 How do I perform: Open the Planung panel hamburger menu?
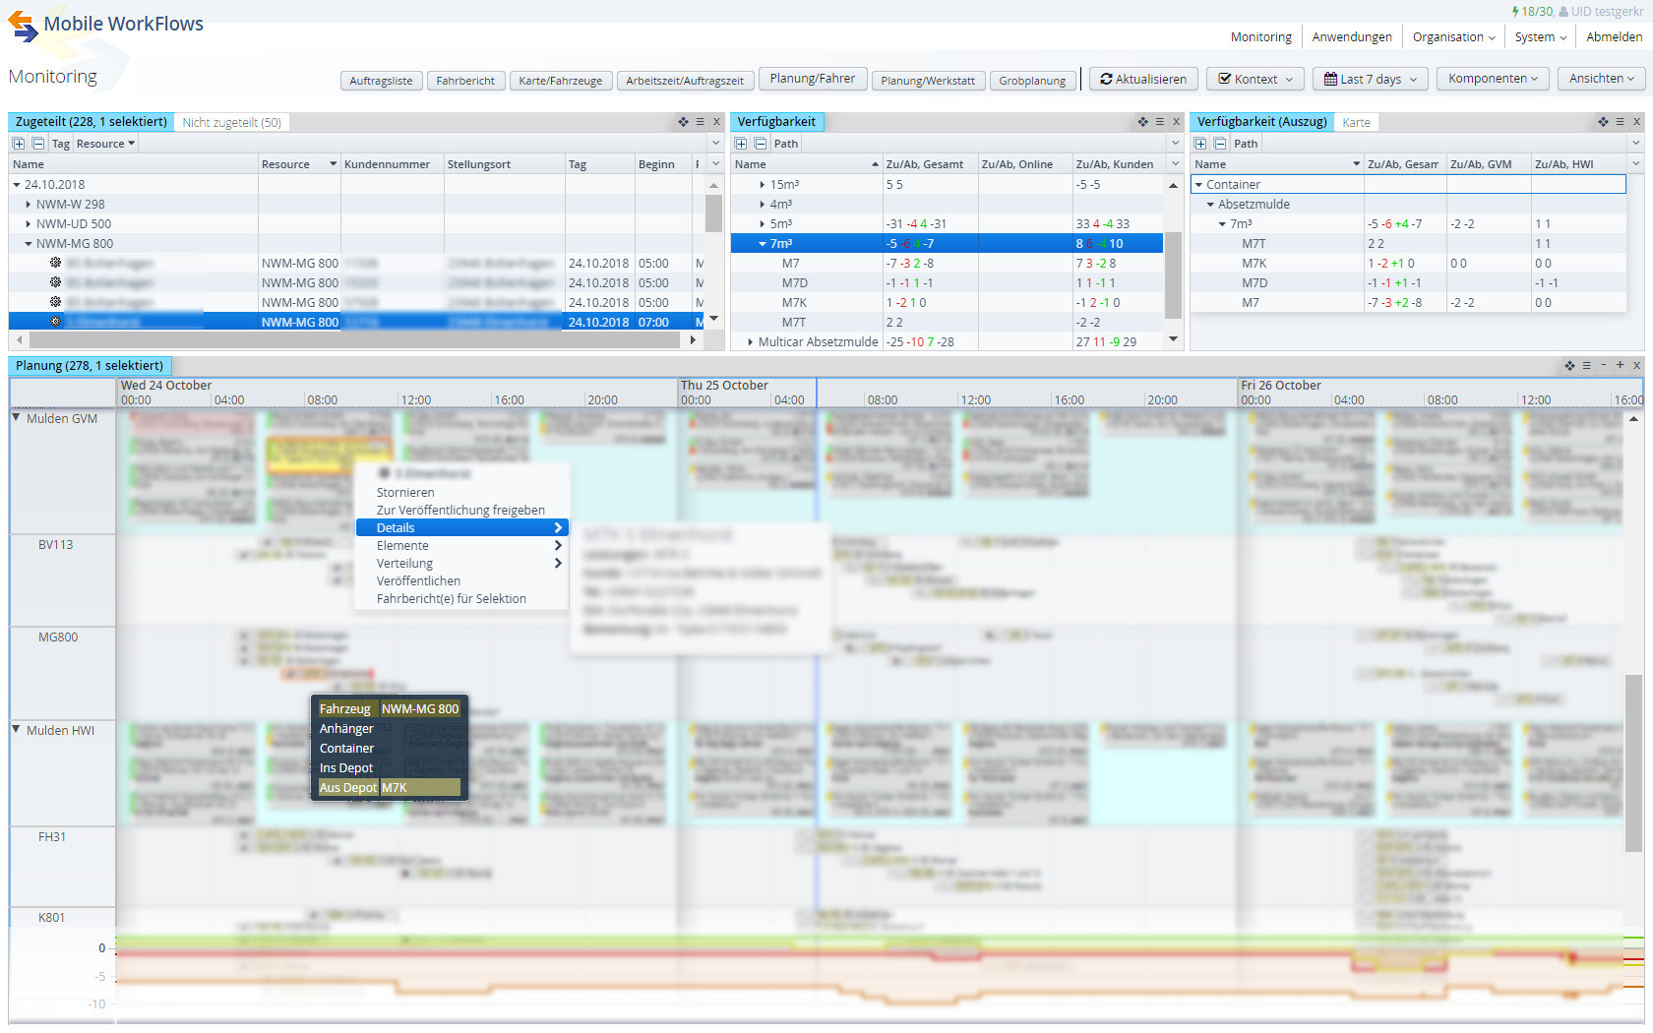pos(1586,365)
